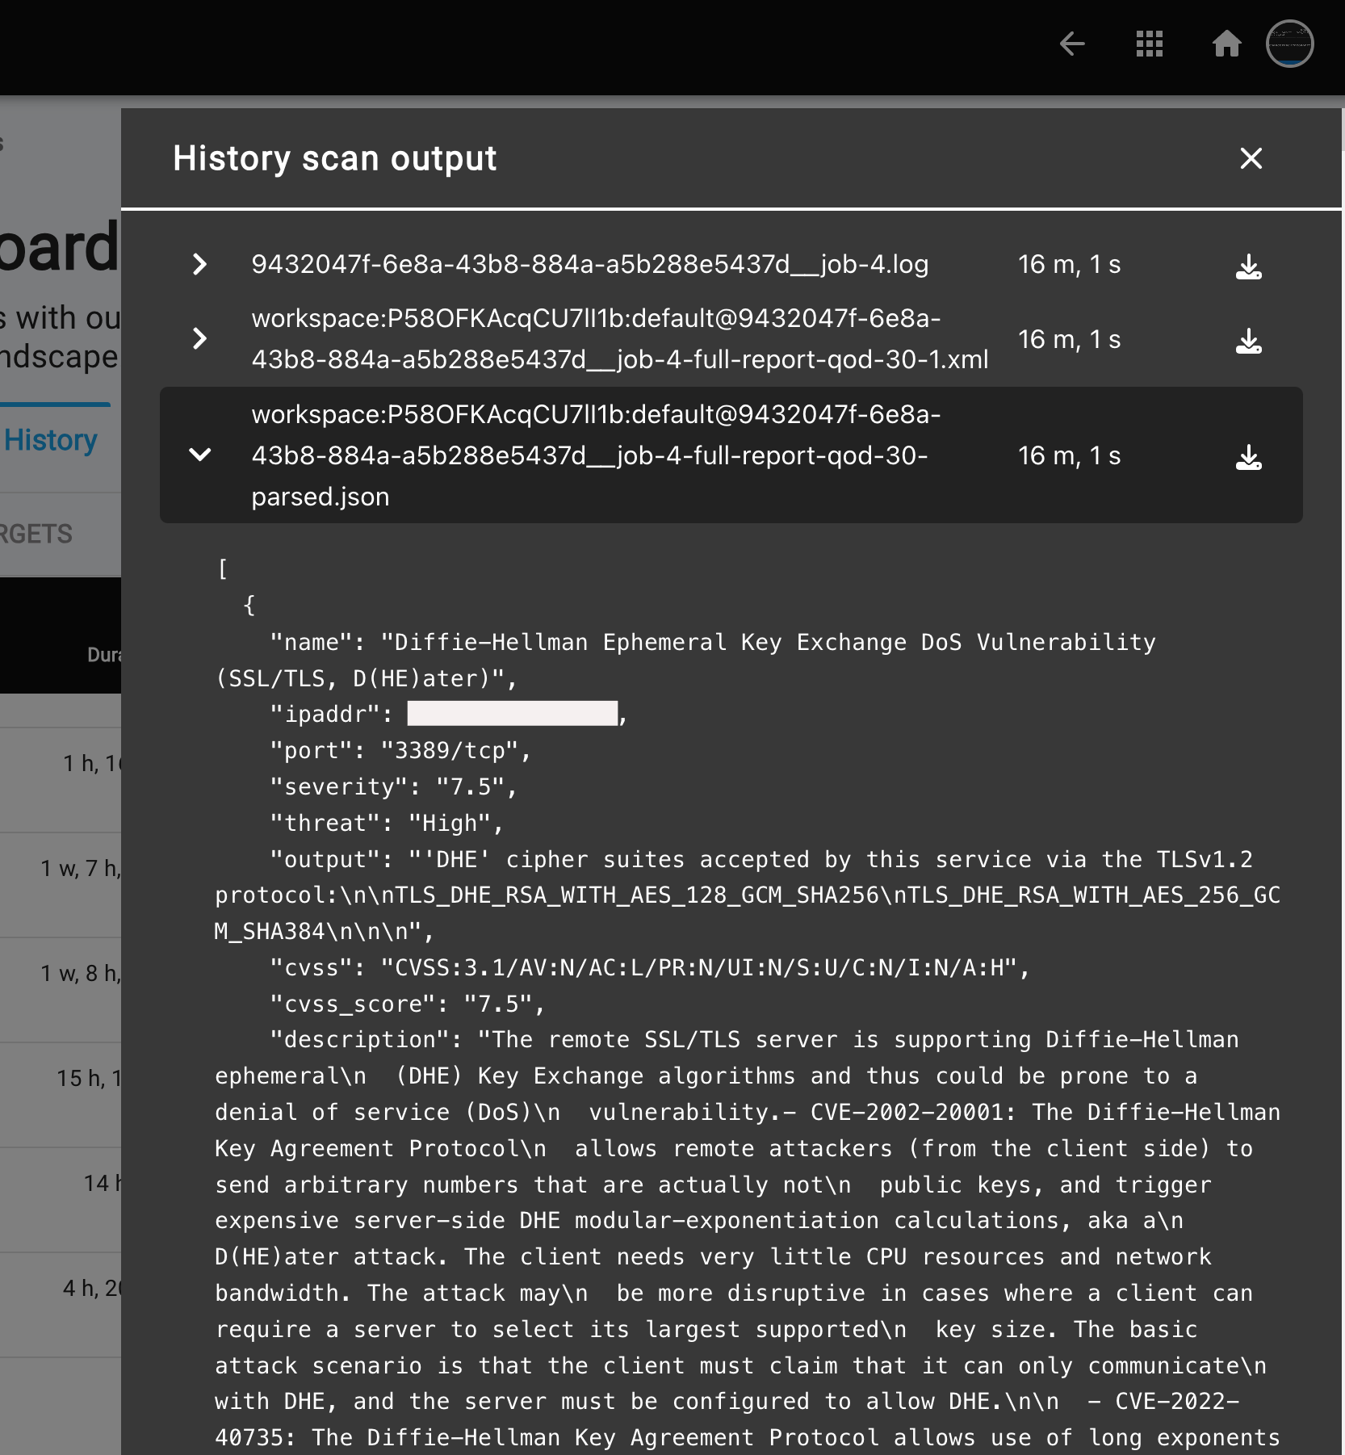Collapse the parsed.json report entry
1345x1455 pixels.
199,455
